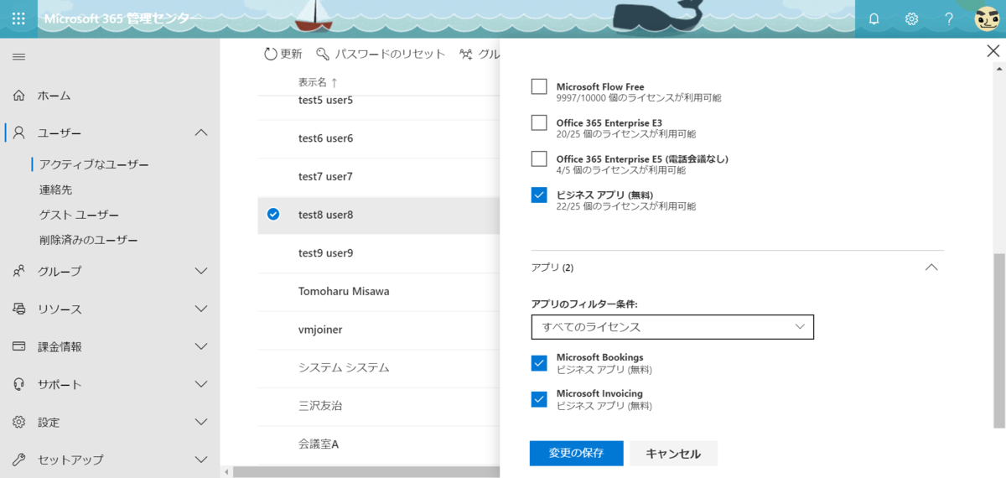Uncheck Microsoft Bookings app

click(539, 363)
